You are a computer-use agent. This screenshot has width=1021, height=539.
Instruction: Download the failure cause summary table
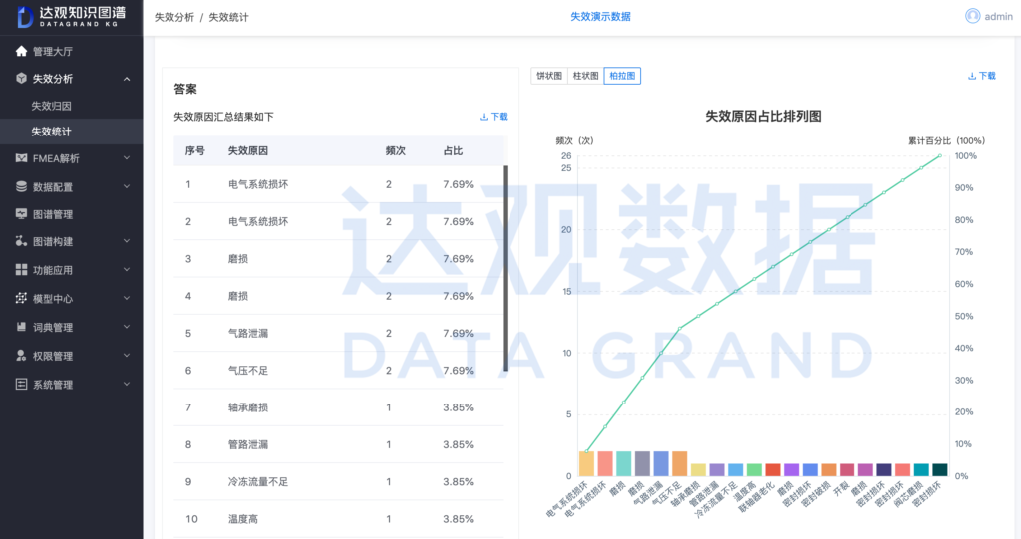[493, 117]
